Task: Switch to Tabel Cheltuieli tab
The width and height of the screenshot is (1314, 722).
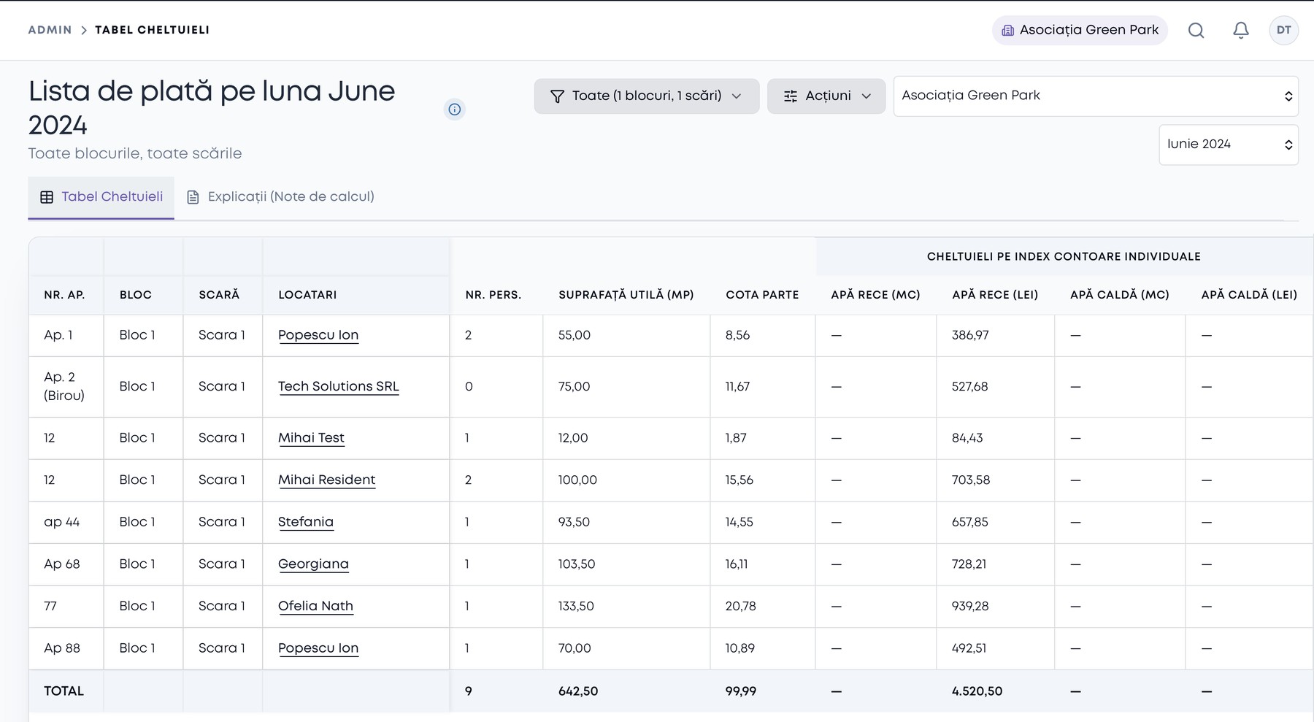Action: pos(101,197)
